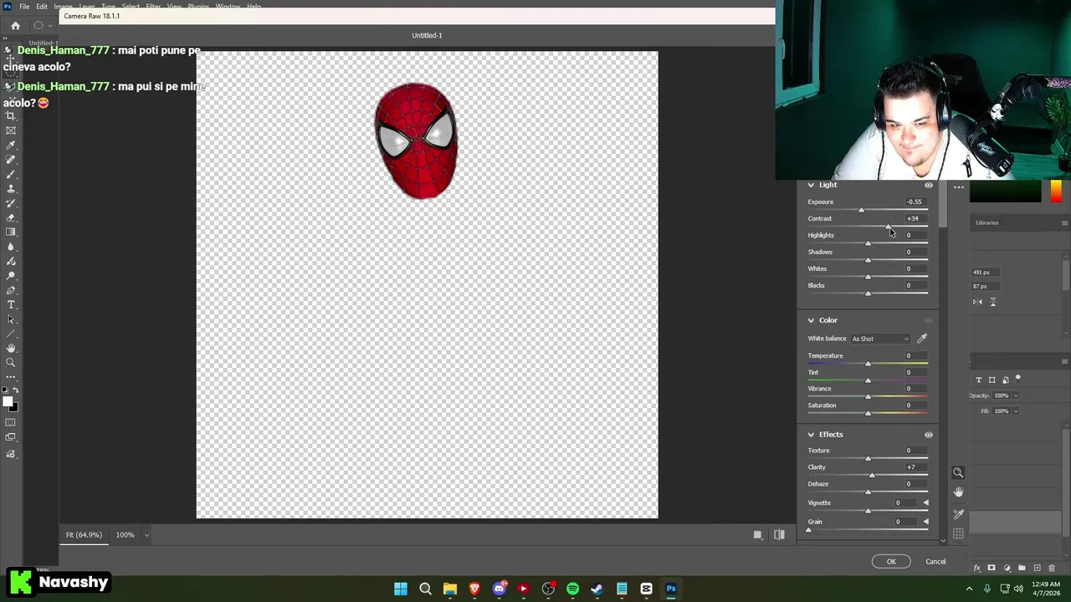Switch to the Libraries tab
The width and height of the screenshot is (1071, 602).
point(987,222)
